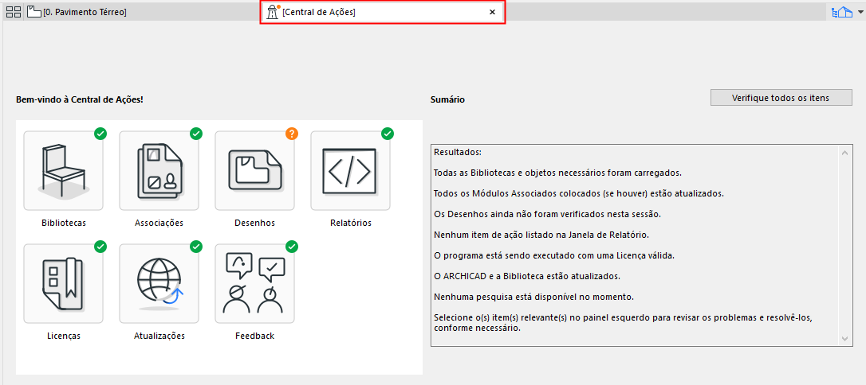Click the Desenhos label
Image resolution: width=866 pixels, height=385 pixels.
[x=254, y=223]
